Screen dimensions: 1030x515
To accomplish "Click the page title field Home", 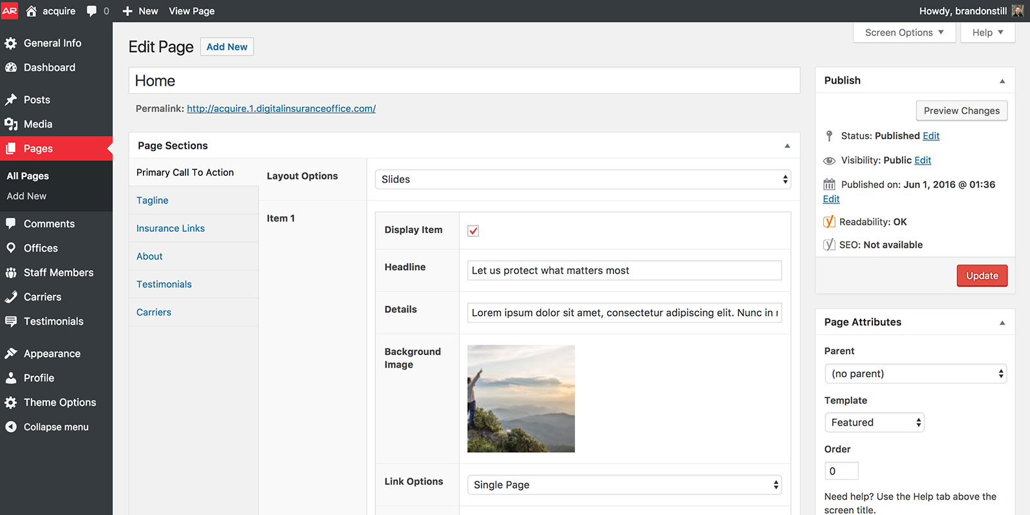I will (464, 80).
